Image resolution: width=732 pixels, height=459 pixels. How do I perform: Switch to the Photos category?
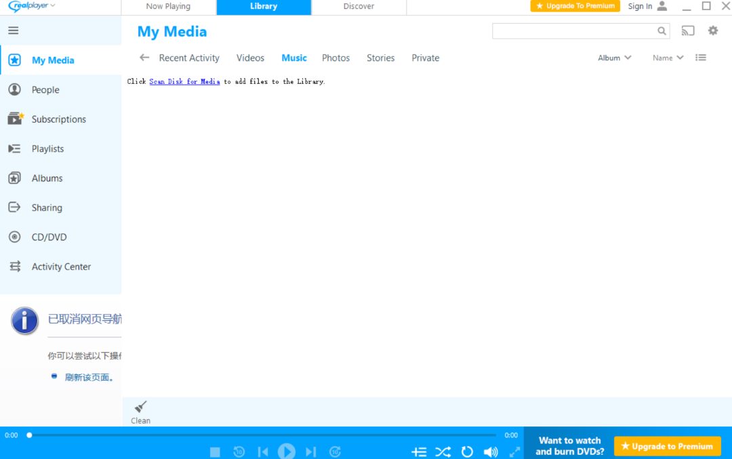[335, 58]
